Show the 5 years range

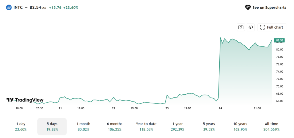[x=209, y=127]
